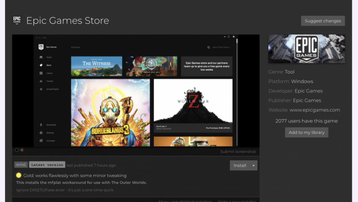Screen dimensions: 358x202
Task: Click the Epic Games logo beside the page title
Action: click(x=17, y=20)
